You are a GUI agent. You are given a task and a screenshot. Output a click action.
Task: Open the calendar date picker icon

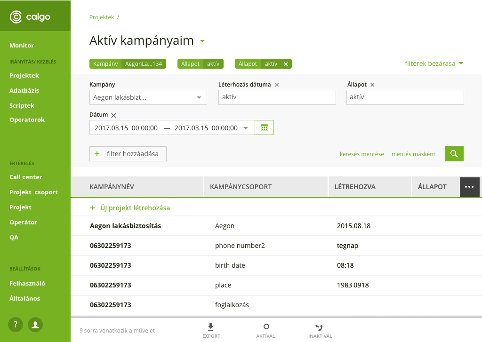point(264,127)
